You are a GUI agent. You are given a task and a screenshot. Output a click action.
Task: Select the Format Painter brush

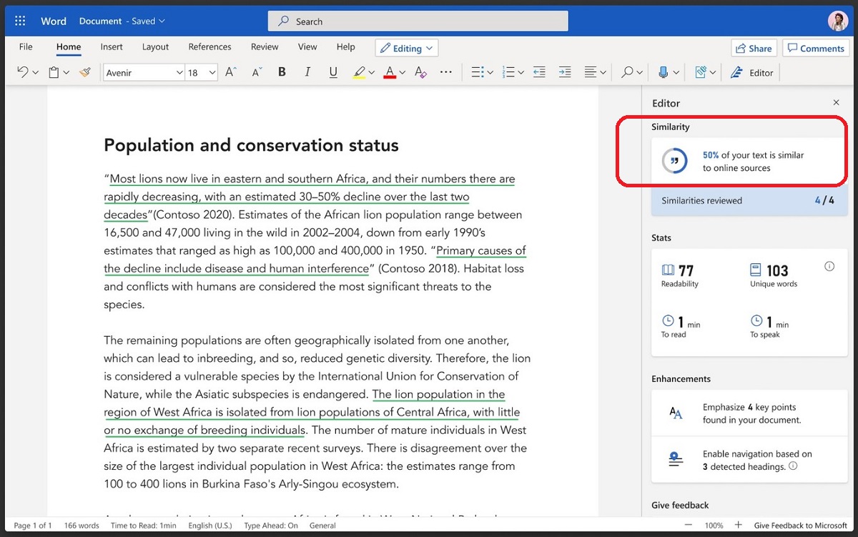coord(85,72)
